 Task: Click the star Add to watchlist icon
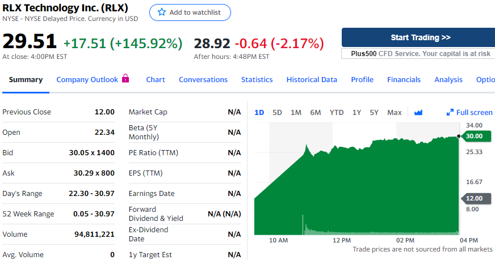pyautogui.click(x=162, y=12)
